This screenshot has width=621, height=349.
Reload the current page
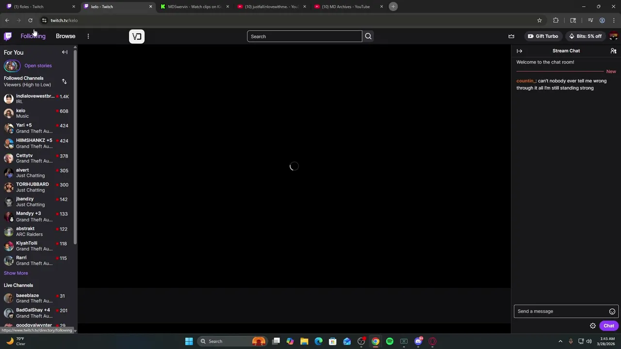30,20
